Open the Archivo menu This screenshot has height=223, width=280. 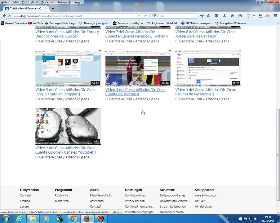coord(6,2)
